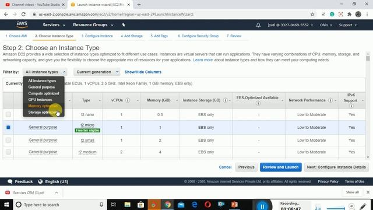Choose Storage optimized in filter list
Viewport: 373px width, 210px height.
(x=43, y=112)
